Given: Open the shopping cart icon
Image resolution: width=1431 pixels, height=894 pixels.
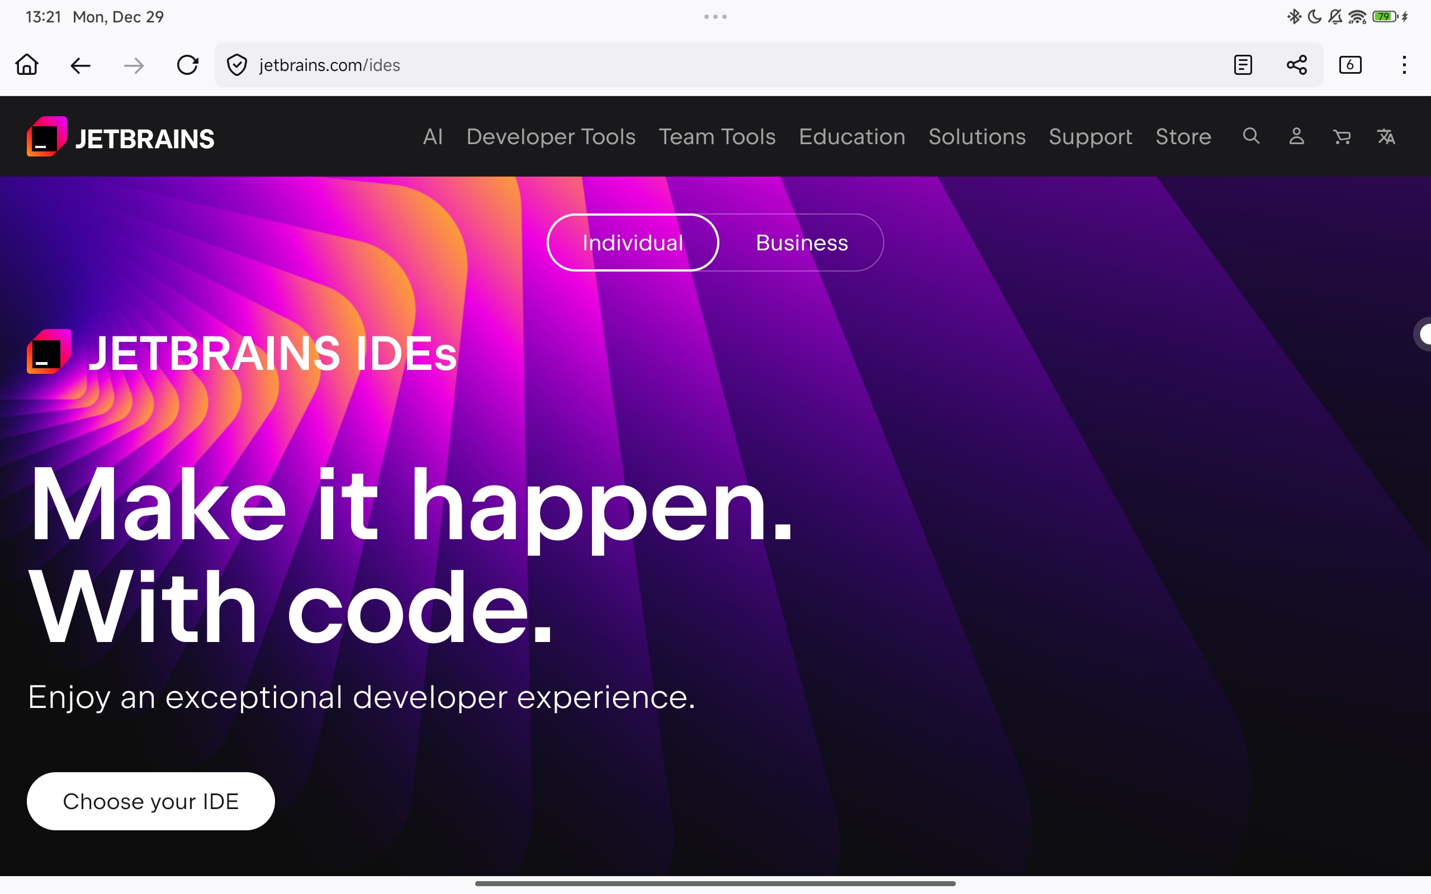Looking at the screenshot, I should coord(1342,136).
